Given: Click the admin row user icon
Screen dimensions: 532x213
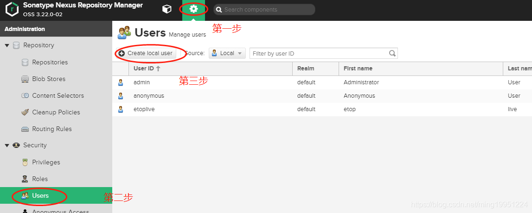Looking at the screenshot, I should point(121,82).
